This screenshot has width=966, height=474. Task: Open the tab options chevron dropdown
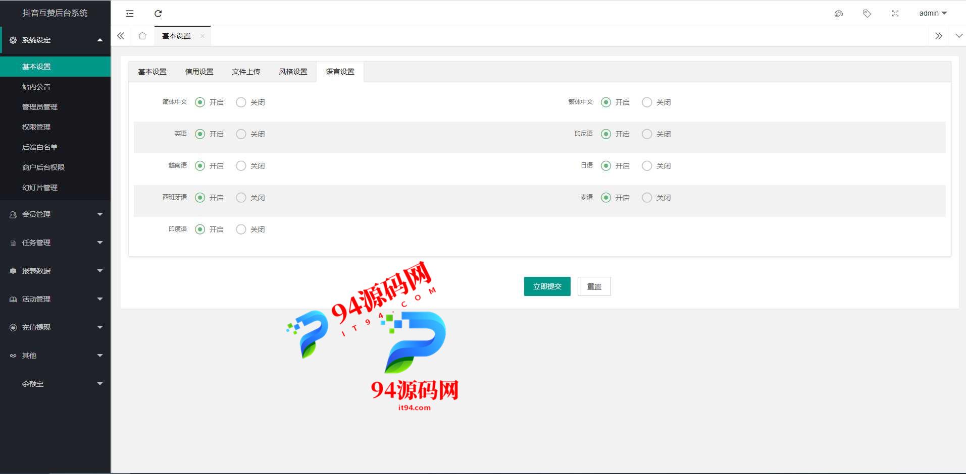click(x=959, y=36)
